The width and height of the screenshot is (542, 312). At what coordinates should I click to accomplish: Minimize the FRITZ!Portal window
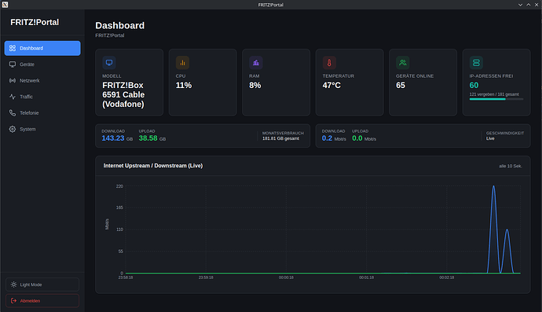(520, 5)
